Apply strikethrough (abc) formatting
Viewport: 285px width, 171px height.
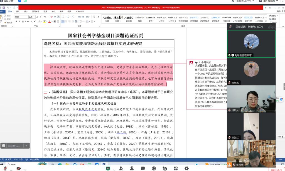pyautogui.click(x=28, y=21)
